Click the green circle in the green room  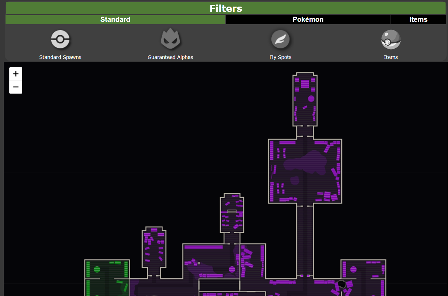97,269
